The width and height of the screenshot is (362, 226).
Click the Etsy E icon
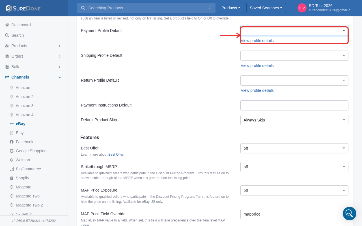pos(12,133)
